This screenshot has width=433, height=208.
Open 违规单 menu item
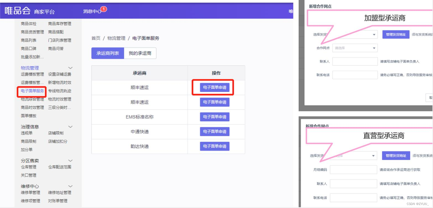coord(27,133)
